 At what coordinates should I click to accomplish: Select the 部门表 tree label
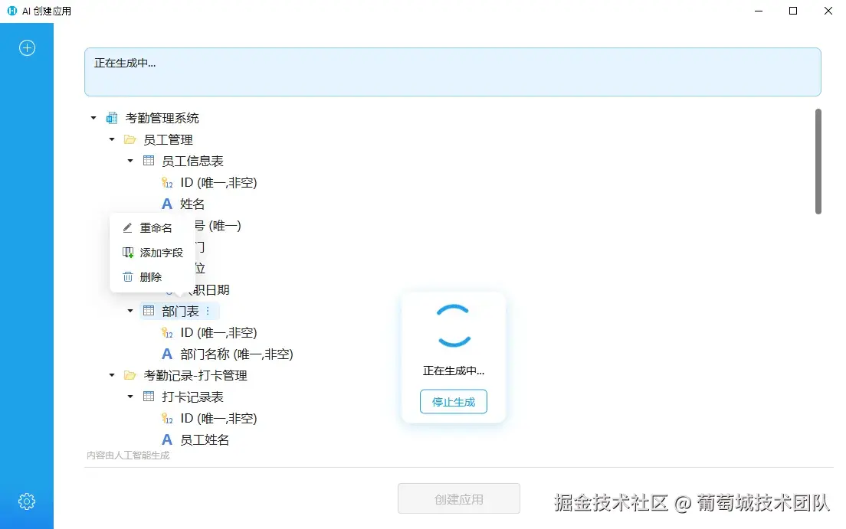point(180,311)
